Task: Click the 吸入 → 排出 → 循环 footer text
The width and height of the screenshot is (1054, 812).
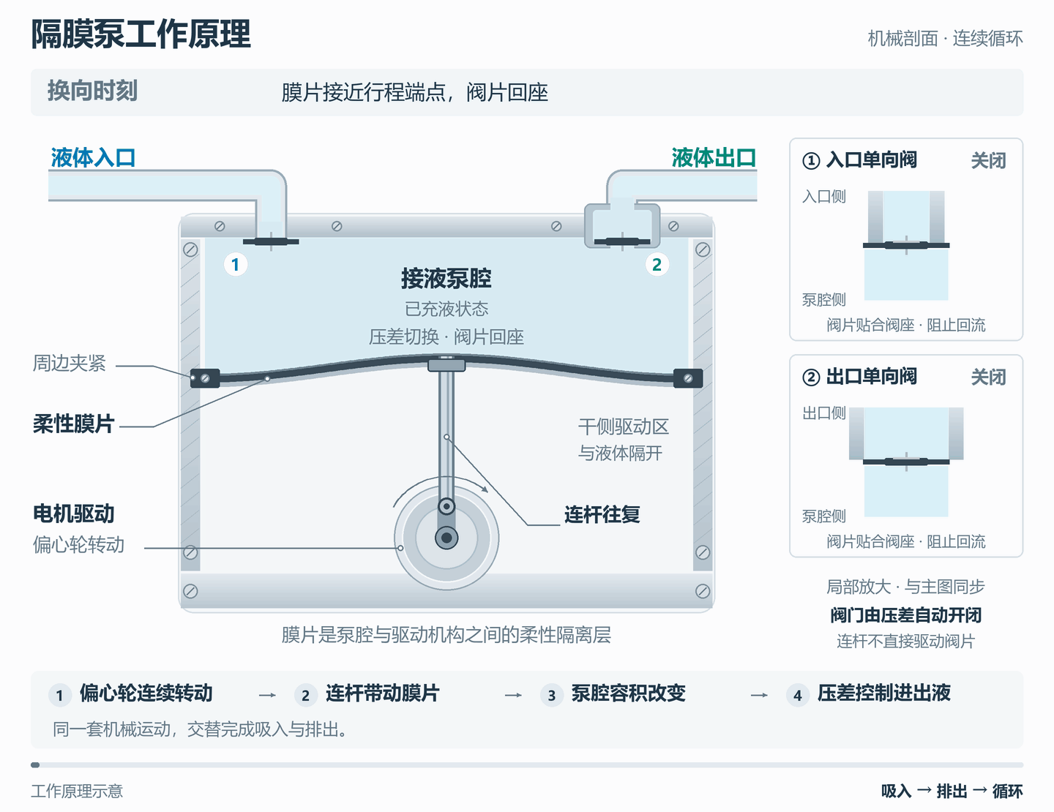Action: click(x=952, y=791)
